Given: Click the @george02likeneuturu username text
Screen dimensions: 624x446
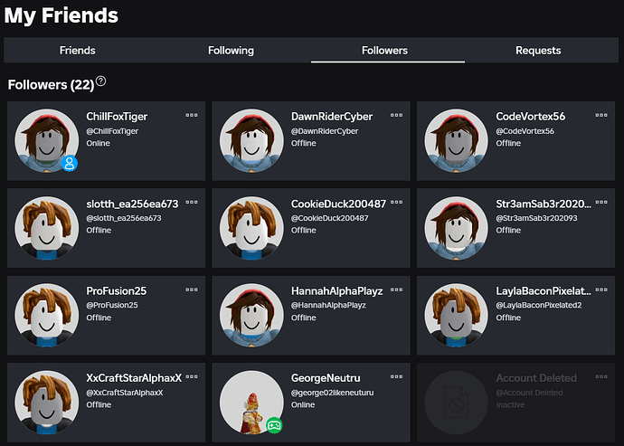Looking at the screenshot, I should 332,393.
